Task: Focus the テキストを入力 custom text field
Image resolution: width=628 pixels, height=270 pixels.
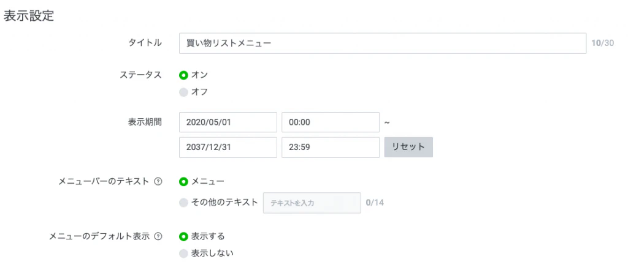Action: [x=312, y=203]
